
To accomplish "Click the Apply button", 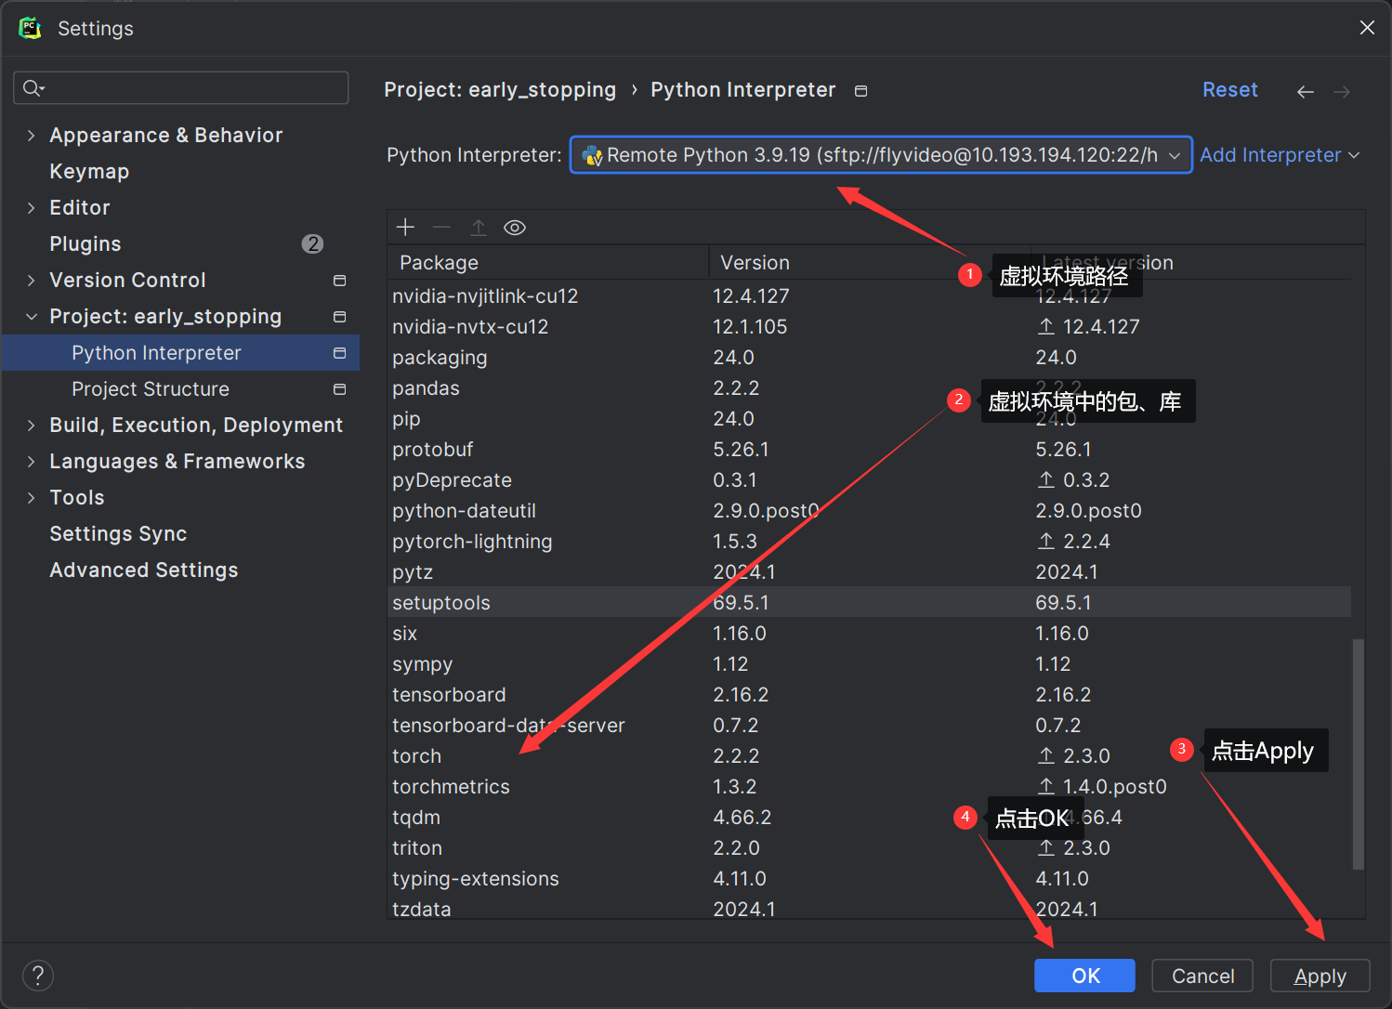I will [1320, 976].
